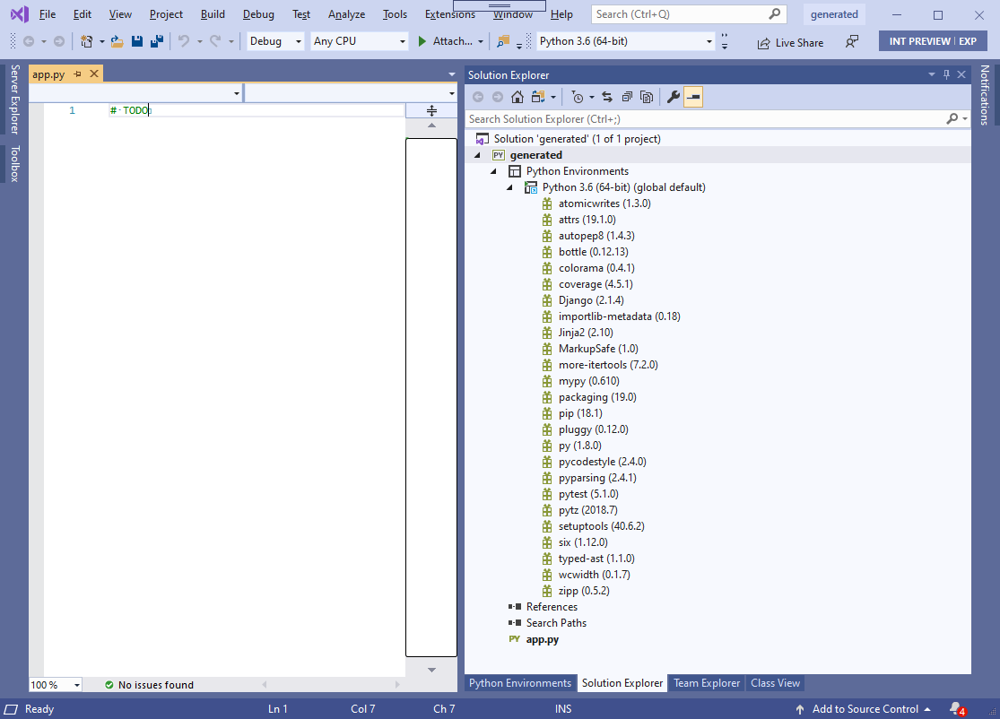
Task: Open the Notifications side panel
Action: pyautogui.click(x=984, y=95)
